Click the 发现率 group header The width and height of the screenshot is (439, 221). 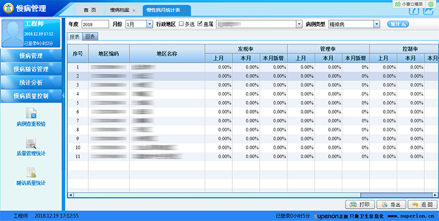246,49
